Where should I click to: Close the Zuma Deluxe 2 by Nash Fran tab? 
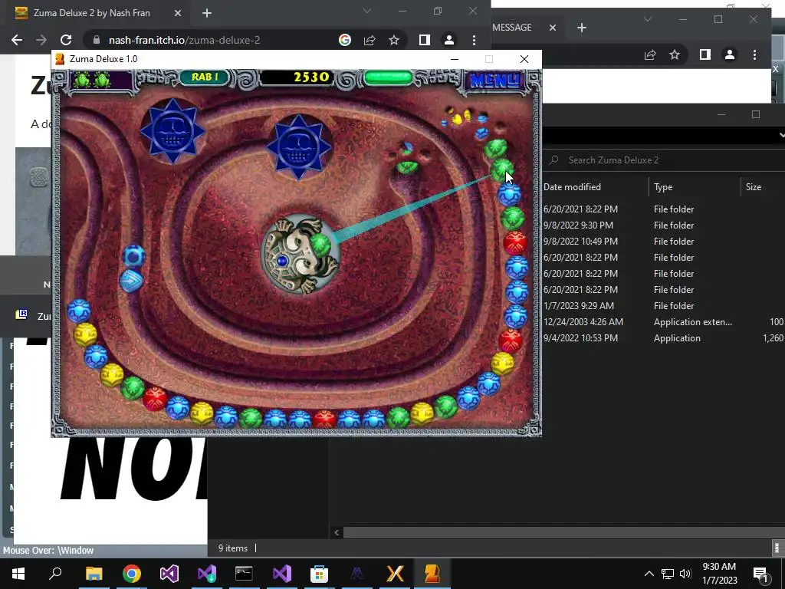coord(178,13)
